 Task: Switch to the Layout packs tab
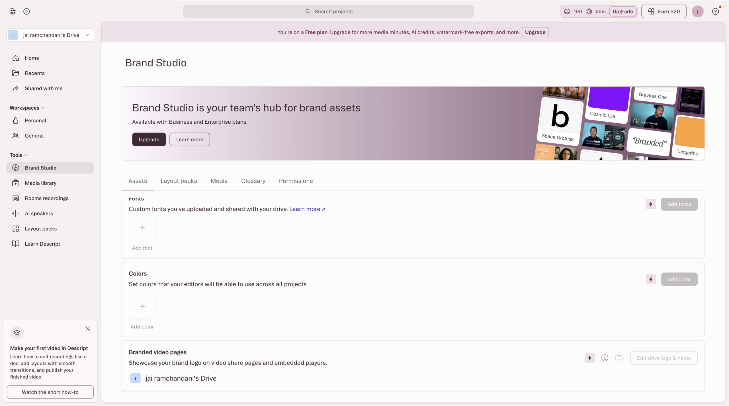[x=179, y=181]
